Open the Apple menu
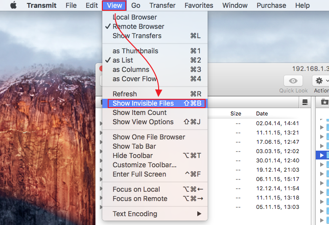Screen dimensions: 329x225 (13, 5)
